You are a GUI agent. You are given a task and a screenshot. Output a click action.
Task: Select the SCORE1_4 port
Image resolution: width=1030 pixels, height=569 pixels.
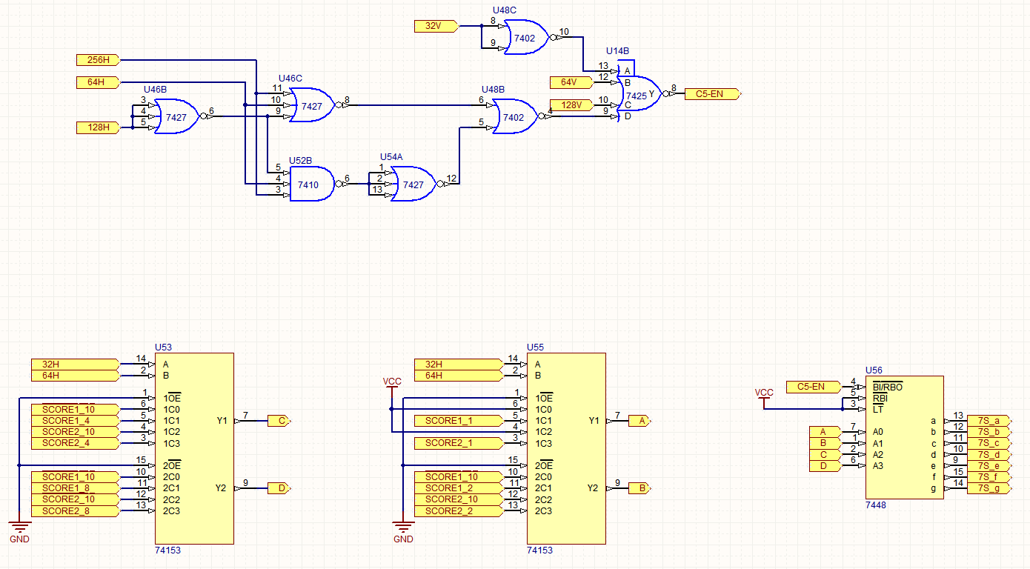coord(75,421)
